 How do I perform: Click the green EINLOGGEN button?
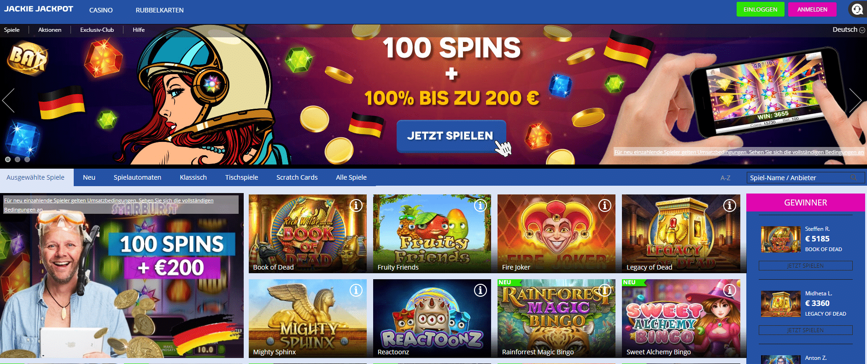760,9
